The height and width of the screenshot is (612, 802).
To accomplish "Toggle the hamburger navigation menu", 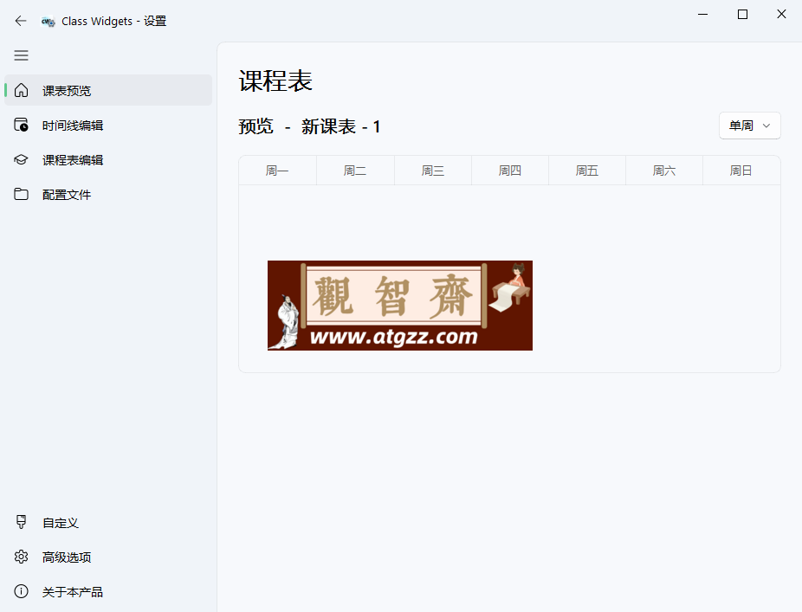I will [21, 55].
